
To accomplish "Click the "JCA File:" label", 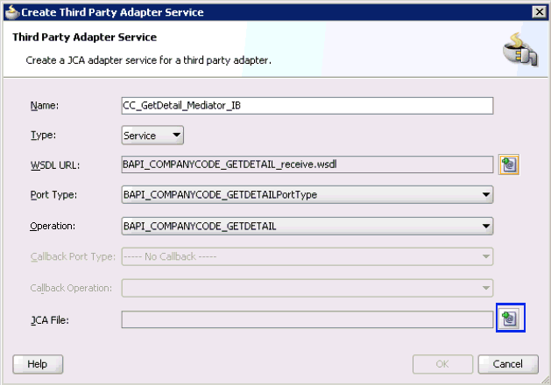I will coord(49,320).
